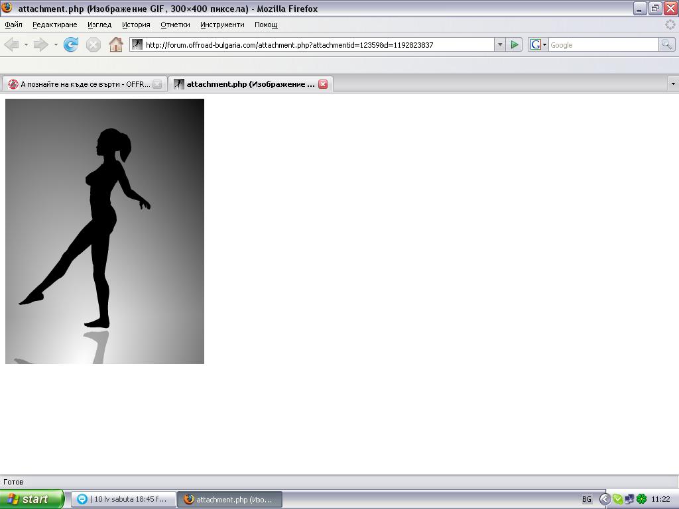Click the dancer silhouette image
This screenshot has width=679, height=509.
(105, 231)
